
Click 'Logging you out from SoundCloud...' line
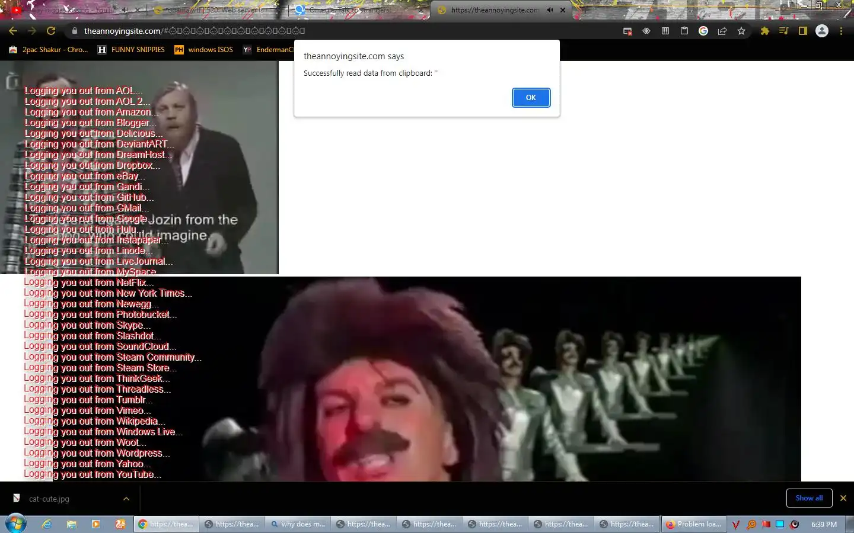100,347
